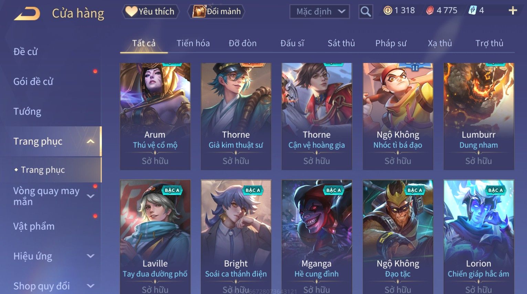Screen dimensions: 527x294
Task: Select the Tiến hóa tab
Action: 193,43
